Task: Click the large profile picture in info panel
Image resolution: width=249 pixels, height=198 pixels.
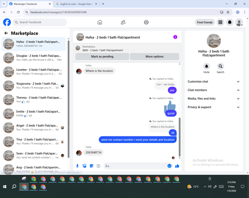Action: [214, 41]
